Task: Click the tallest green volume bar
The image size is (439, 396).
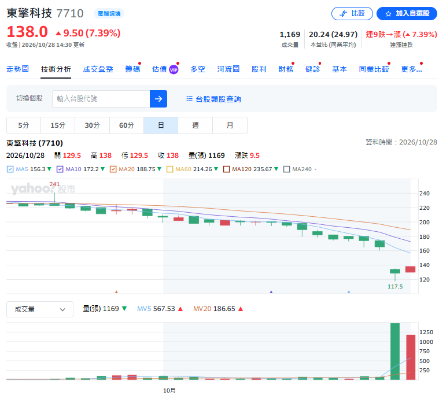Action: 395,351
